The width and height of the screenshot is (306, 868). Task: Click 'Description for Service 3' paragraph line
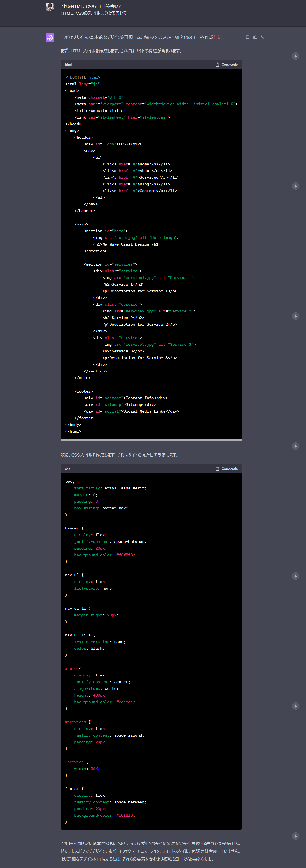click(x=140, y=358)
